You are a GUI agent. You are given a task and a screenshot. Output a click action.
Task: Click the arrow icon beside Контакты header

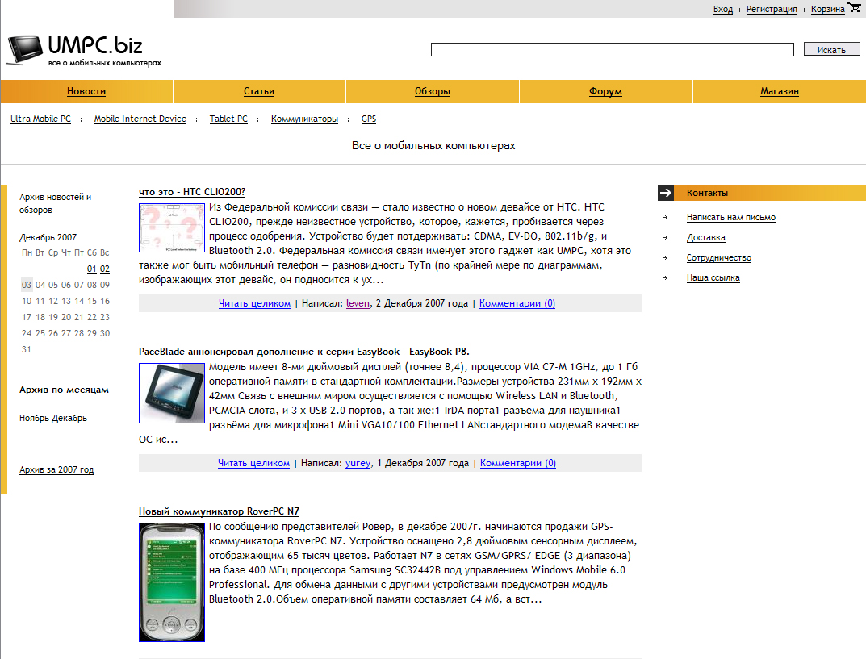coord(666,193)
